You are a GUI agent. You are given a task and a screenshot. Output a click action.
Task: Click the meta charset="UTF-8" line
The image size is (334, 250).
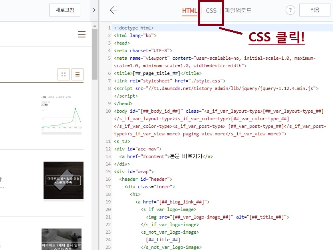(143, 51)
